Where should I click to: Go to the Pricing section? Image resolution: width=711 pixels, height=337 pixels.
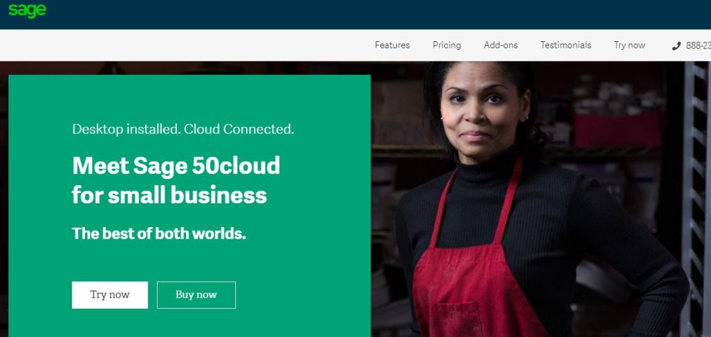447,45
